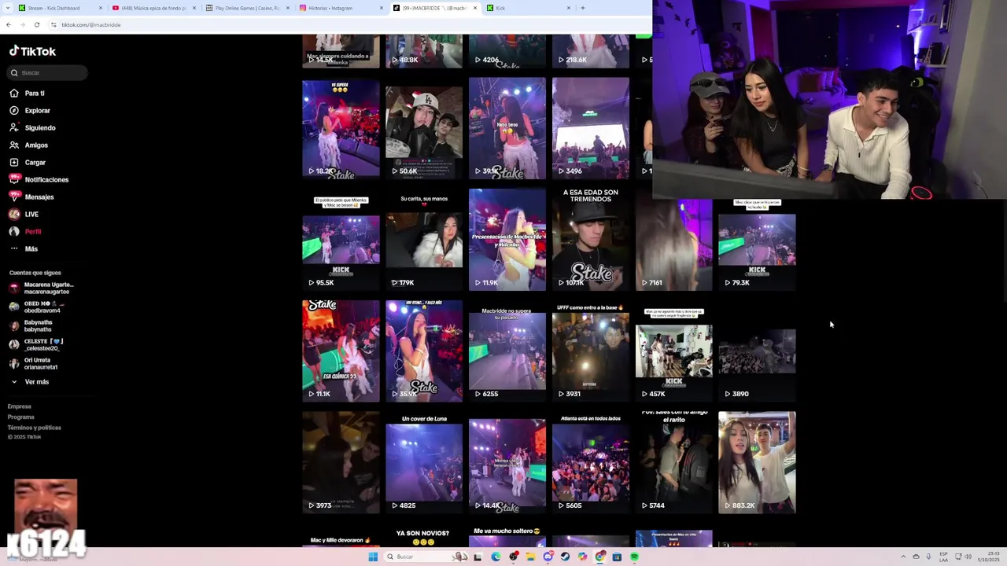Open Microsoft Edge from taskbar
1007x566 pixels.
(496, 557)
